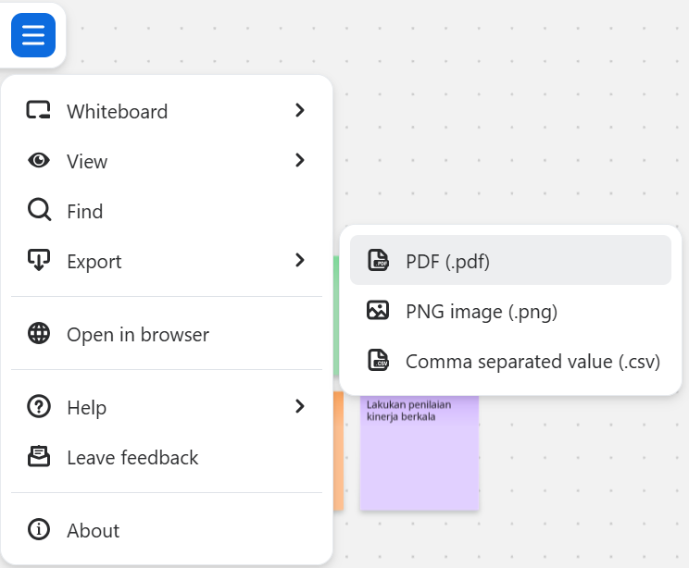Select Open in browser
689x568 pixels.
[x=138, y=334]
